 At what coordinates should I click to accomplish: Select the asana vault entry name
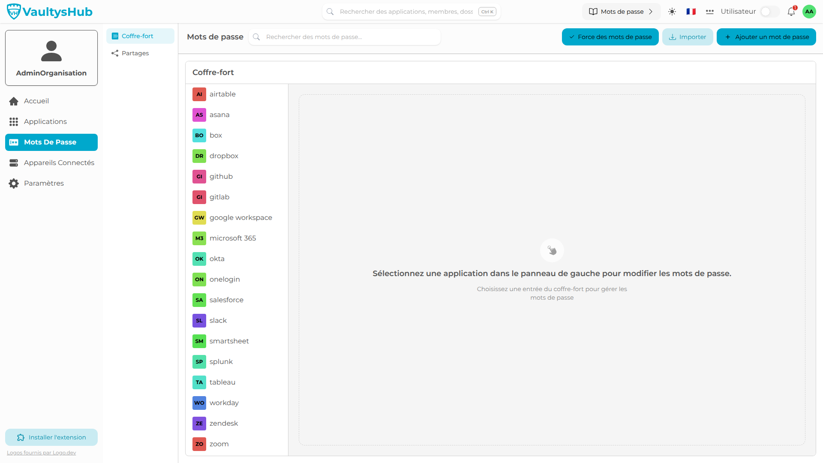click(x=219, y=115)
